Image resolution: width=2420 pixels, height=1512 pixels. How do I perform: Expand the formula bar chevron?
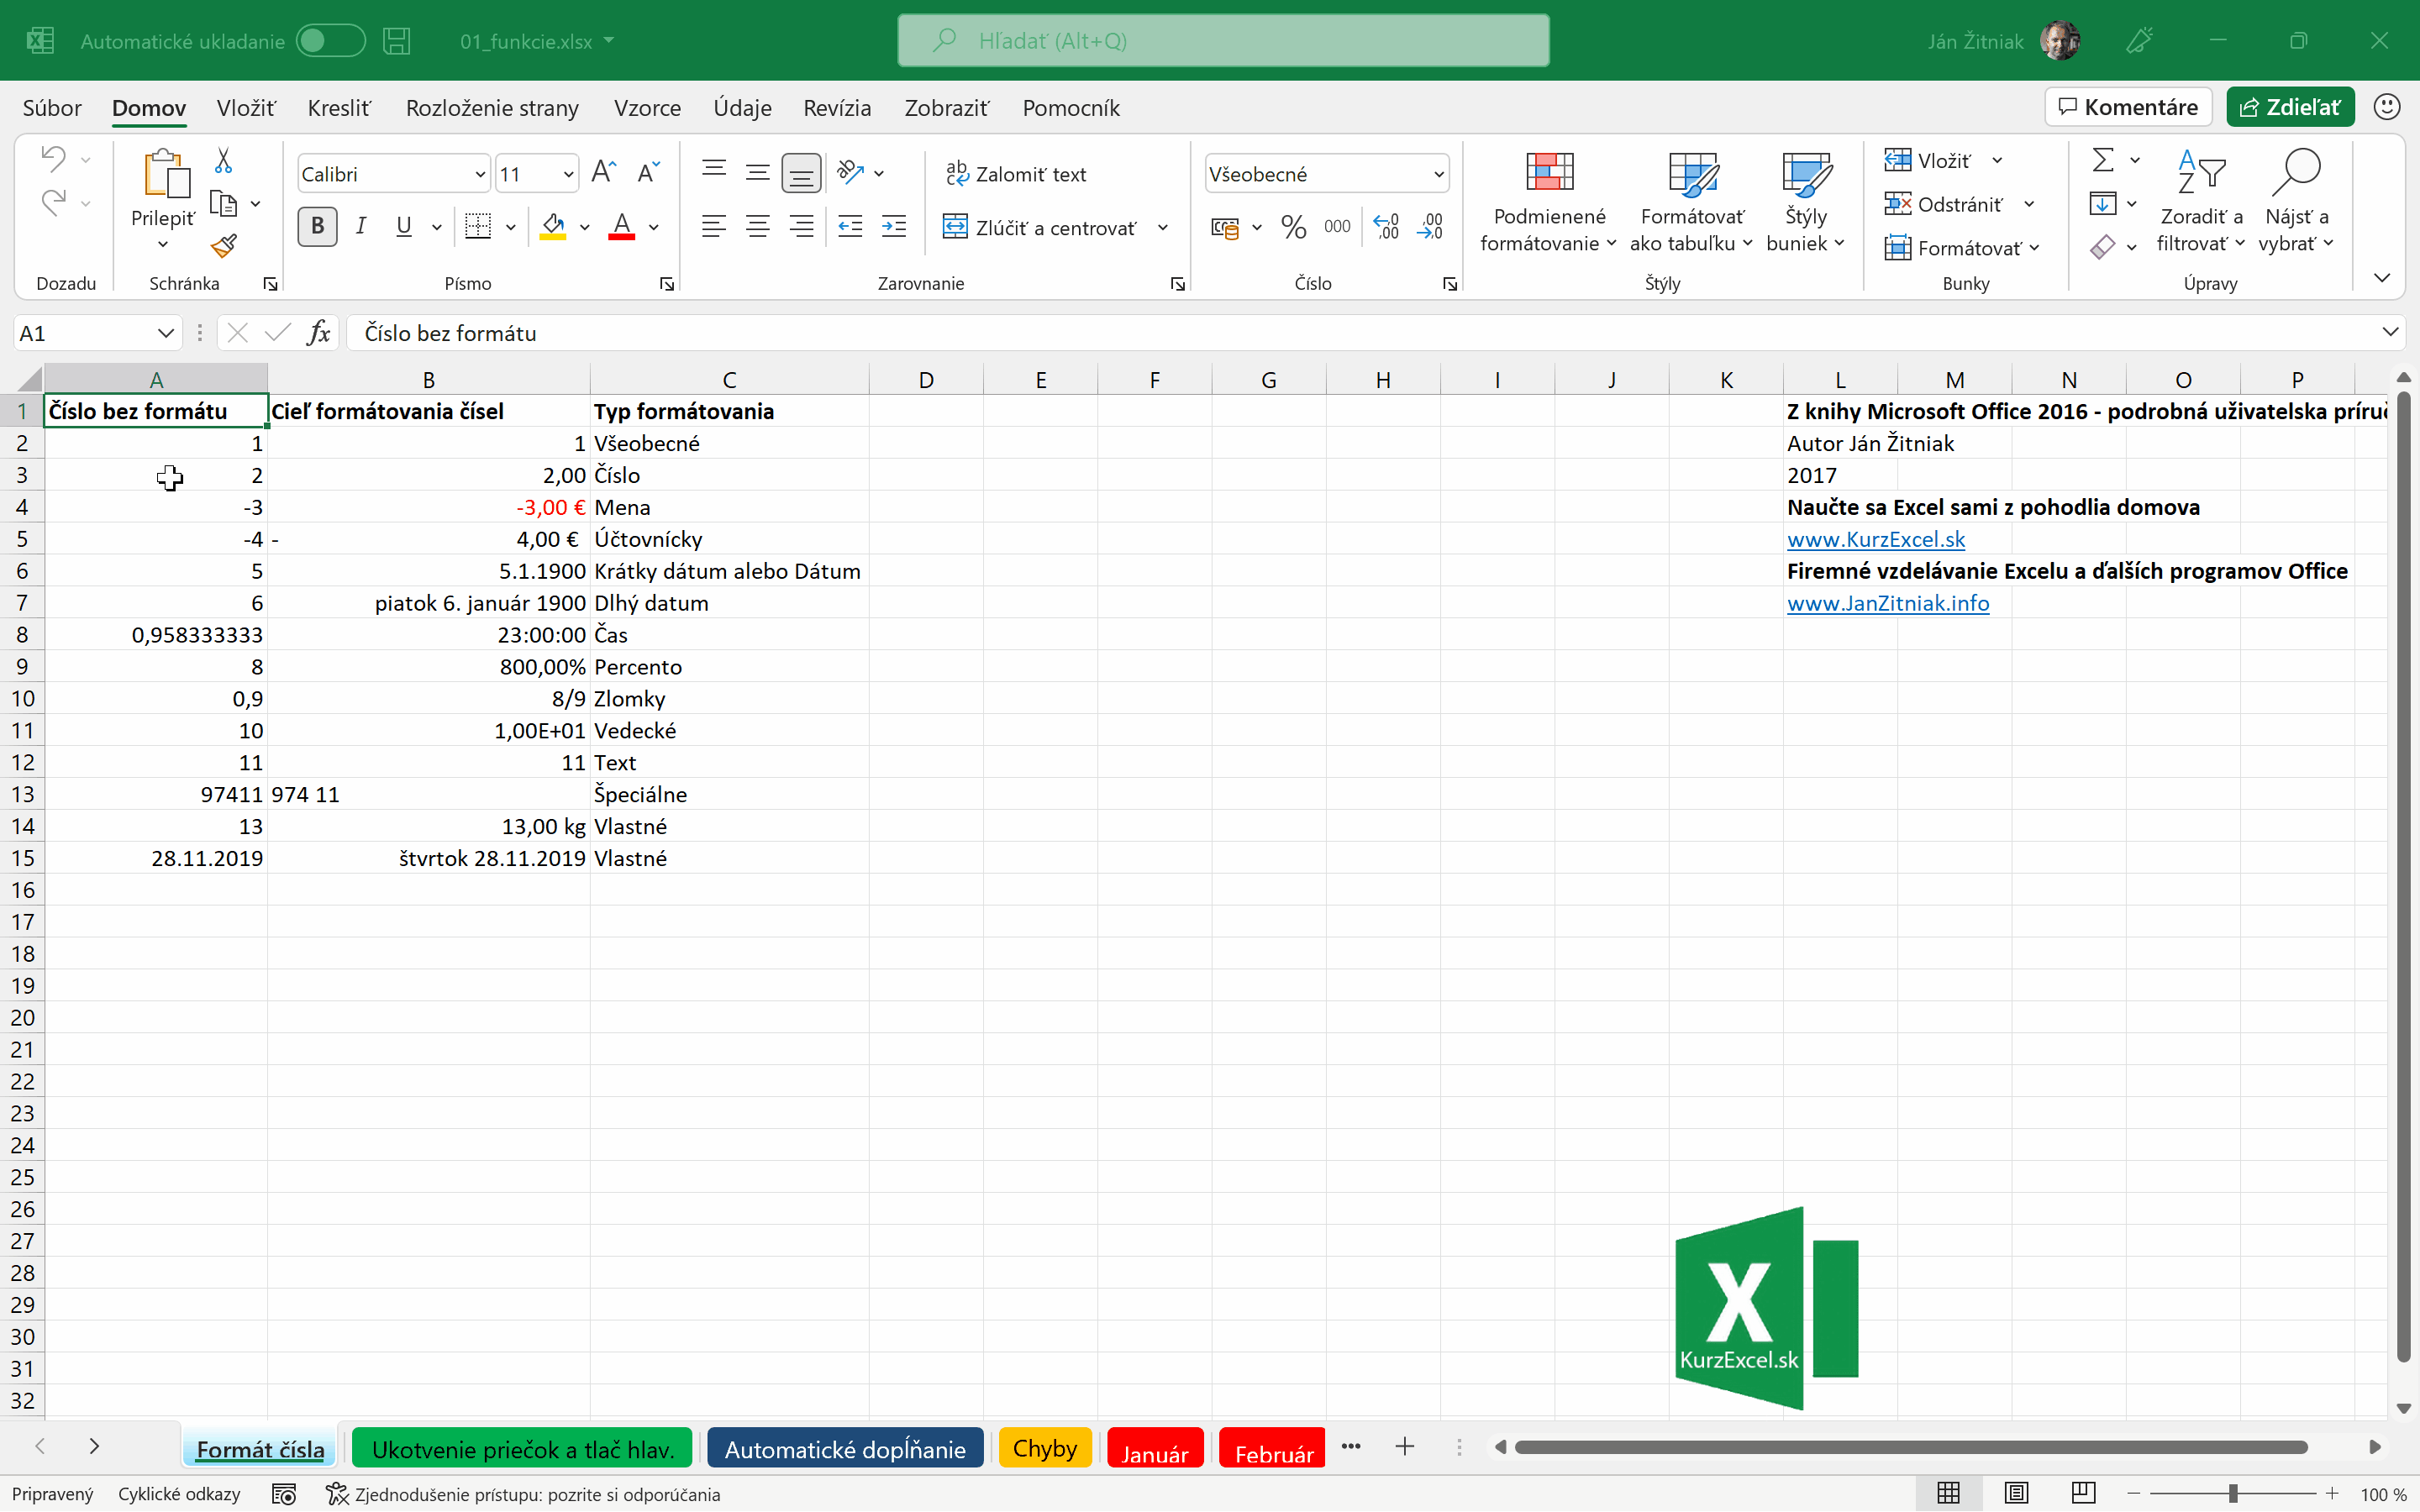(2389, 332)
